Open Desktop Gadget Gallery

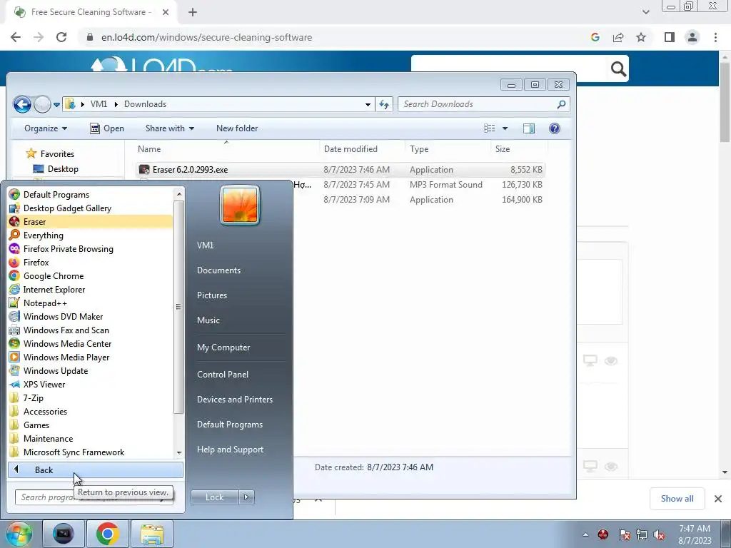91,208
